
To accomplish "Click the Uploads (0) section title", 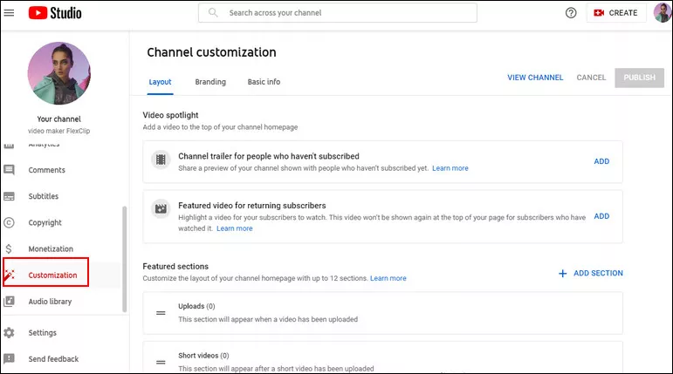I will pos(196,306).
